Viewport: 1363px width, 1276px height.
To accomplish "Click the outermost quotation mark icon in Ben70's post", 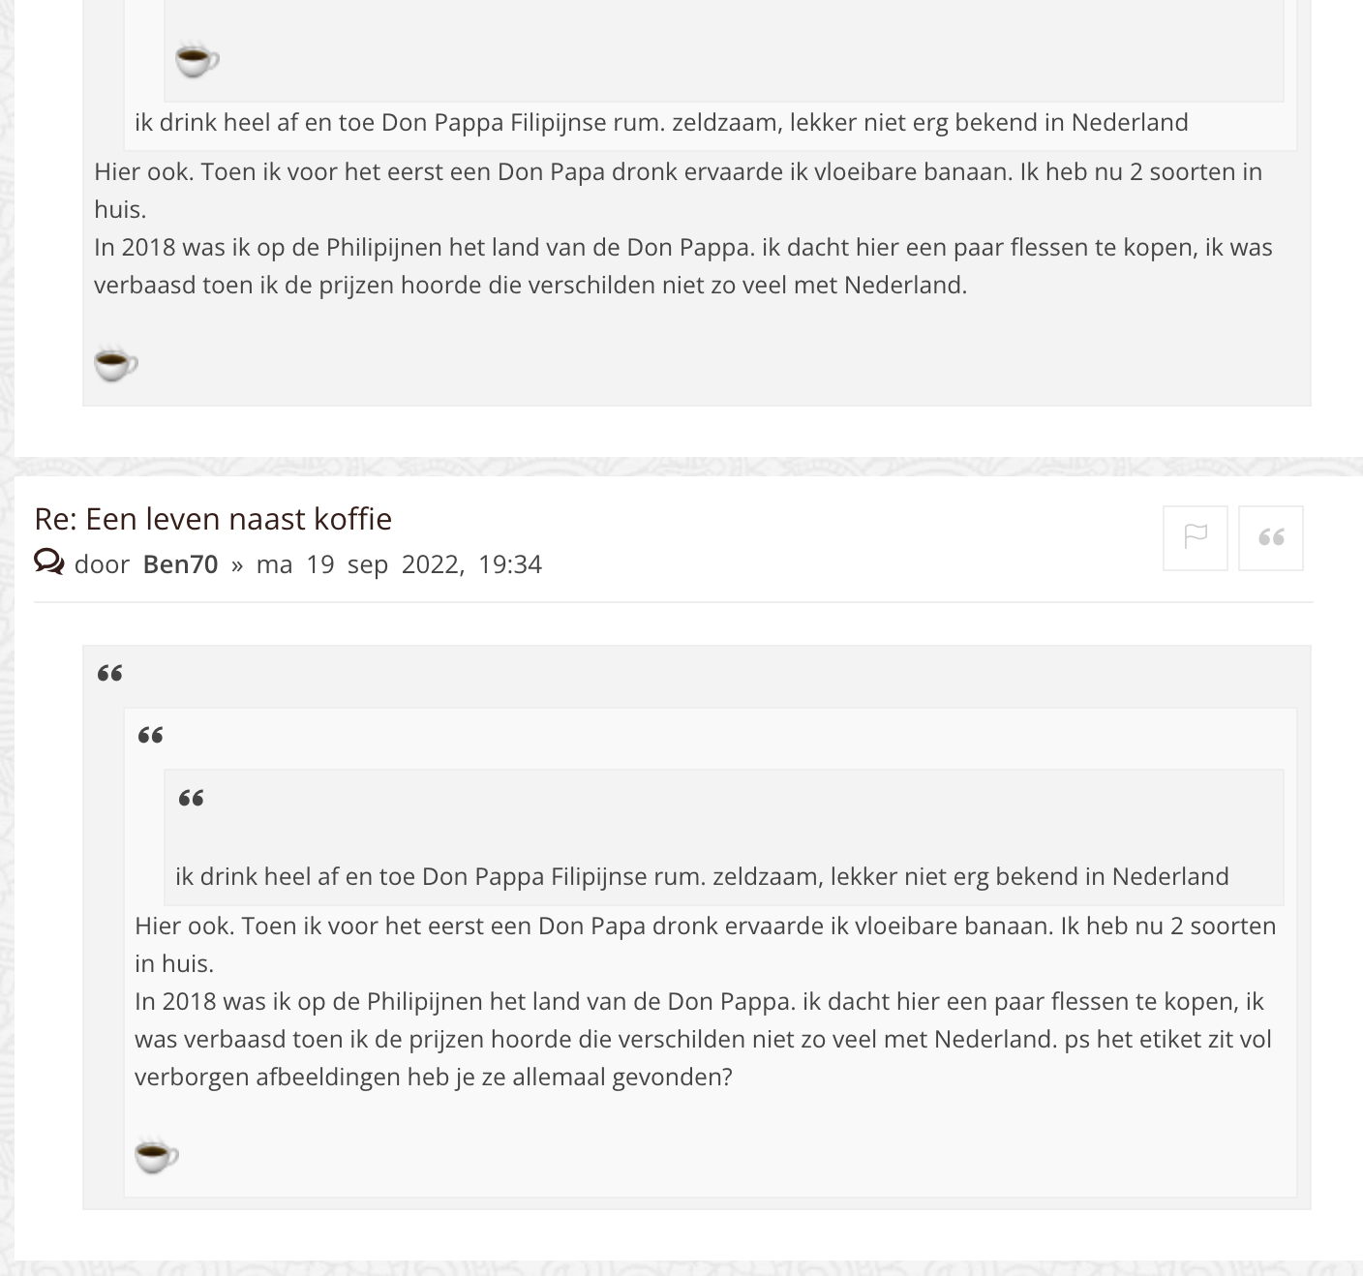I will 109,674.
